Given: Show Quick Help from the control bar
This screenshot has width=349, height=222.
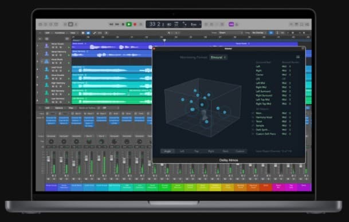Looking at the screenshot, I should 51,25.
